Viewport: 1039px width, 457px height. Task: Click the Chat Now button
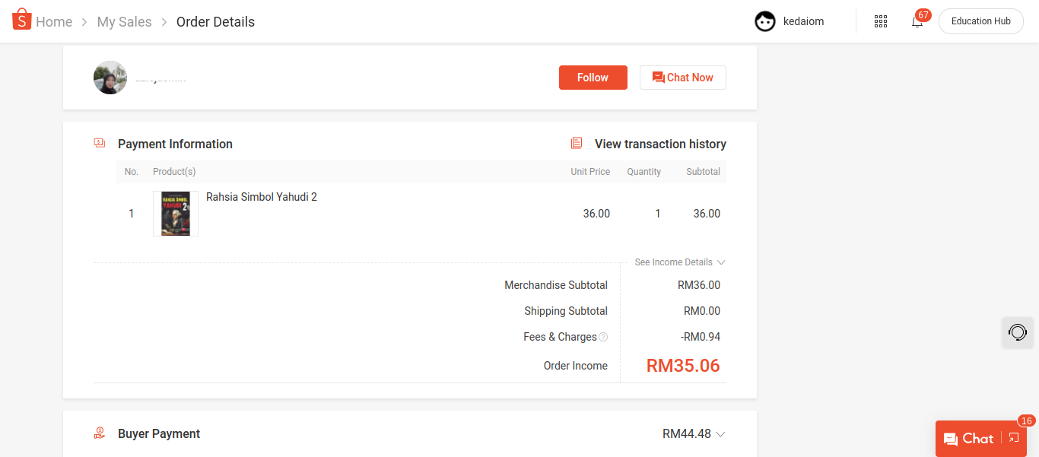(682, 78)
